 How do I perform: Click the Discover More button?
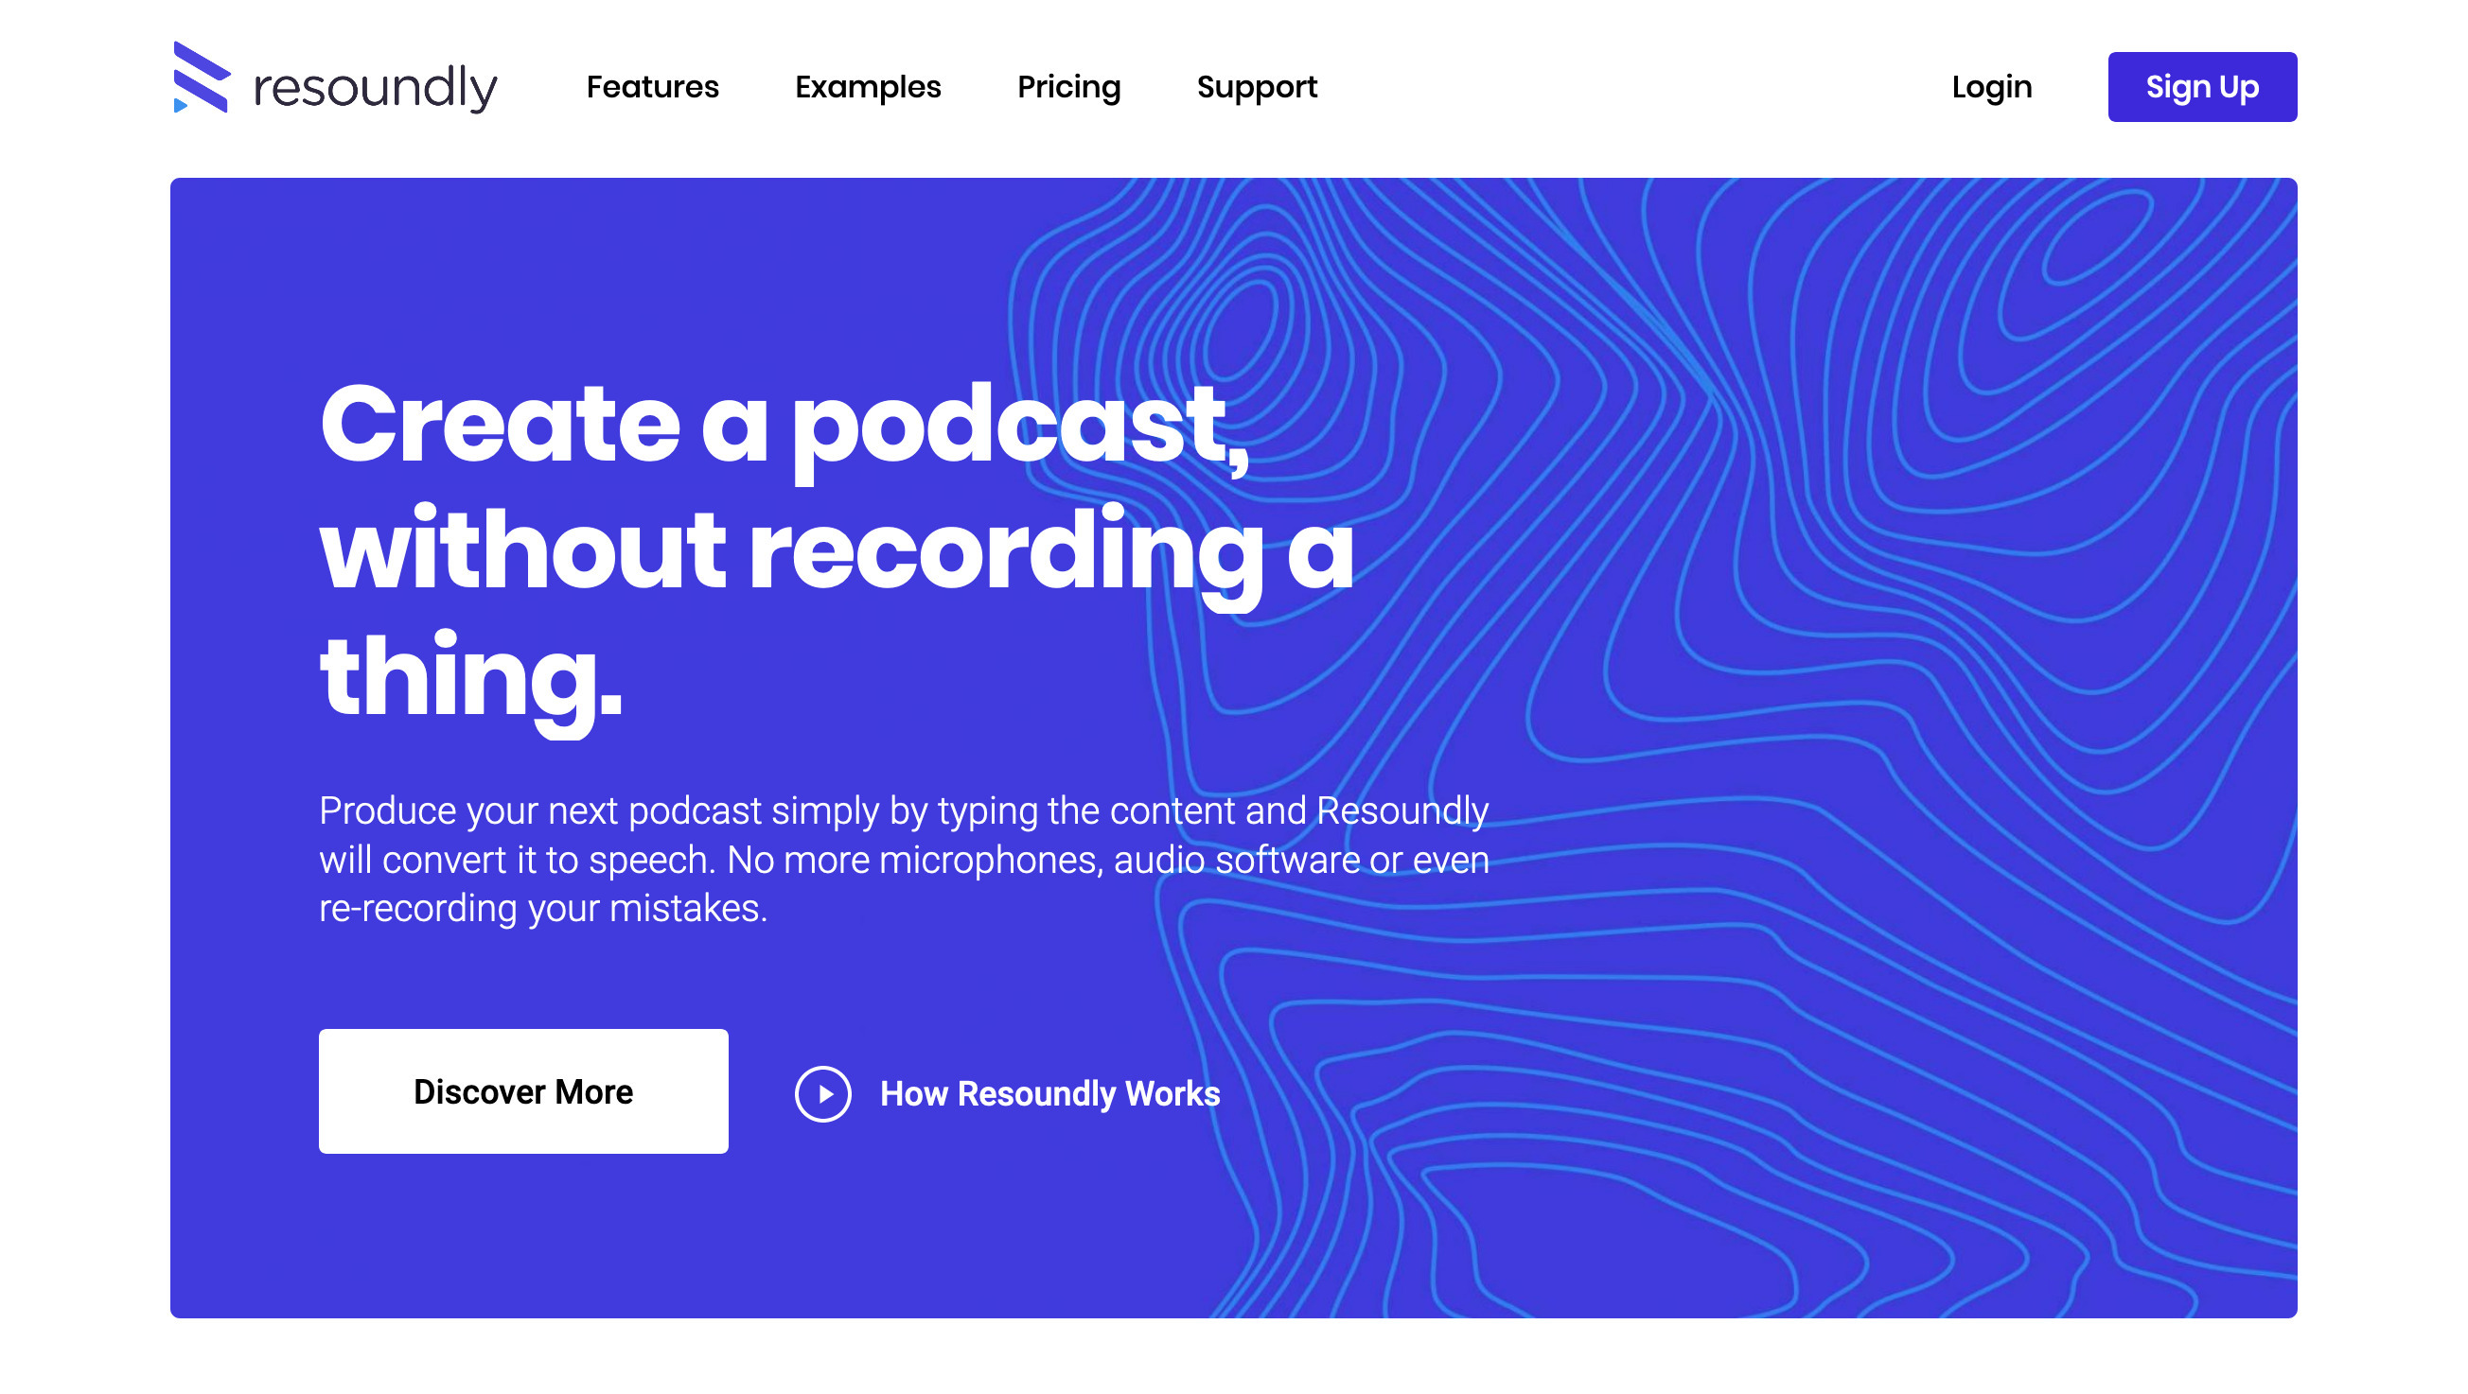point(523,1091)
